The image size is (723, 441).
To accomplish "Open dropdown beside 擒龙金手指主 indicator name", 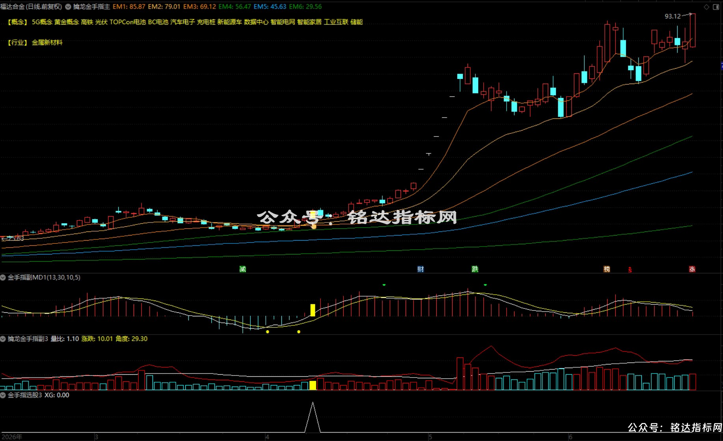I will pos(68,7).
